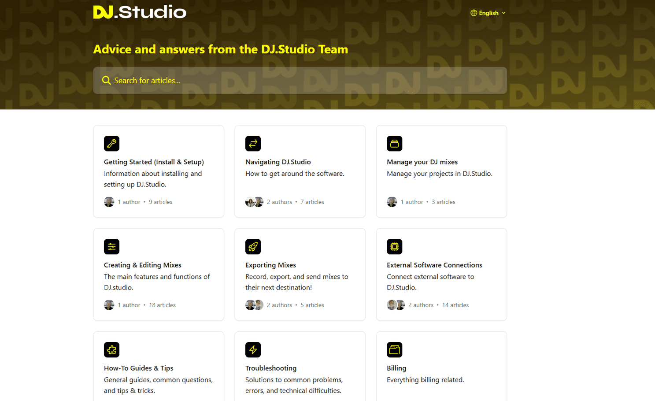
Task: Click the puzzle icon for How-To Guides
Action: pyautogui.click(x=111, y=350)
